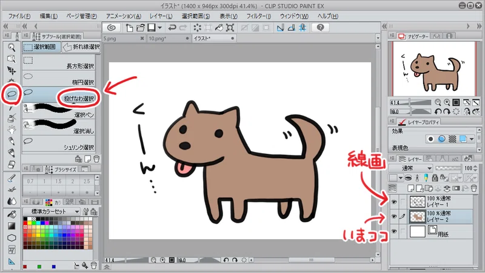Hide 用紙 paper layer eye icon
This screenshot has width=485, height=273.
pyautogui.click(x=393, y=231)
